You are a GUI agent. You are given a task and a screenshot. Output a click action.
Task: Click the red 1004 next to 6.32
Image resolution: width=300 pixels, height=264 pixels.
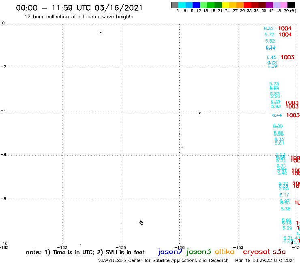coord(285,28)
